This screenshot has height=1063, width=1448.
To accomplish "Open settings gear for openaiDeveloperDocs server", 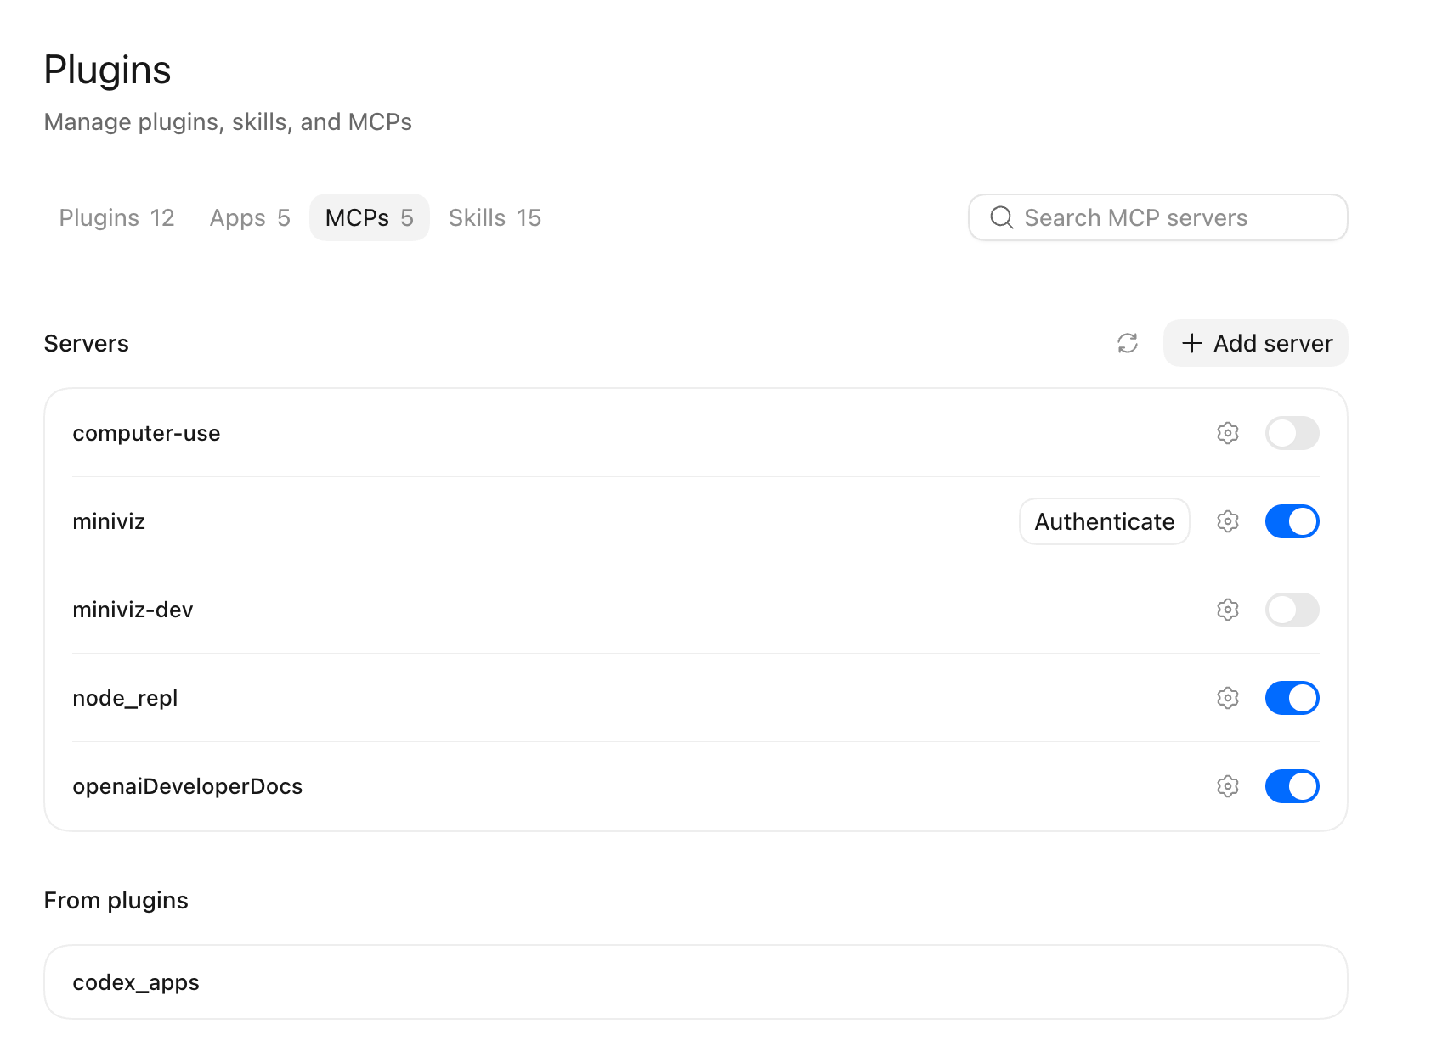I will point(1227,786).
